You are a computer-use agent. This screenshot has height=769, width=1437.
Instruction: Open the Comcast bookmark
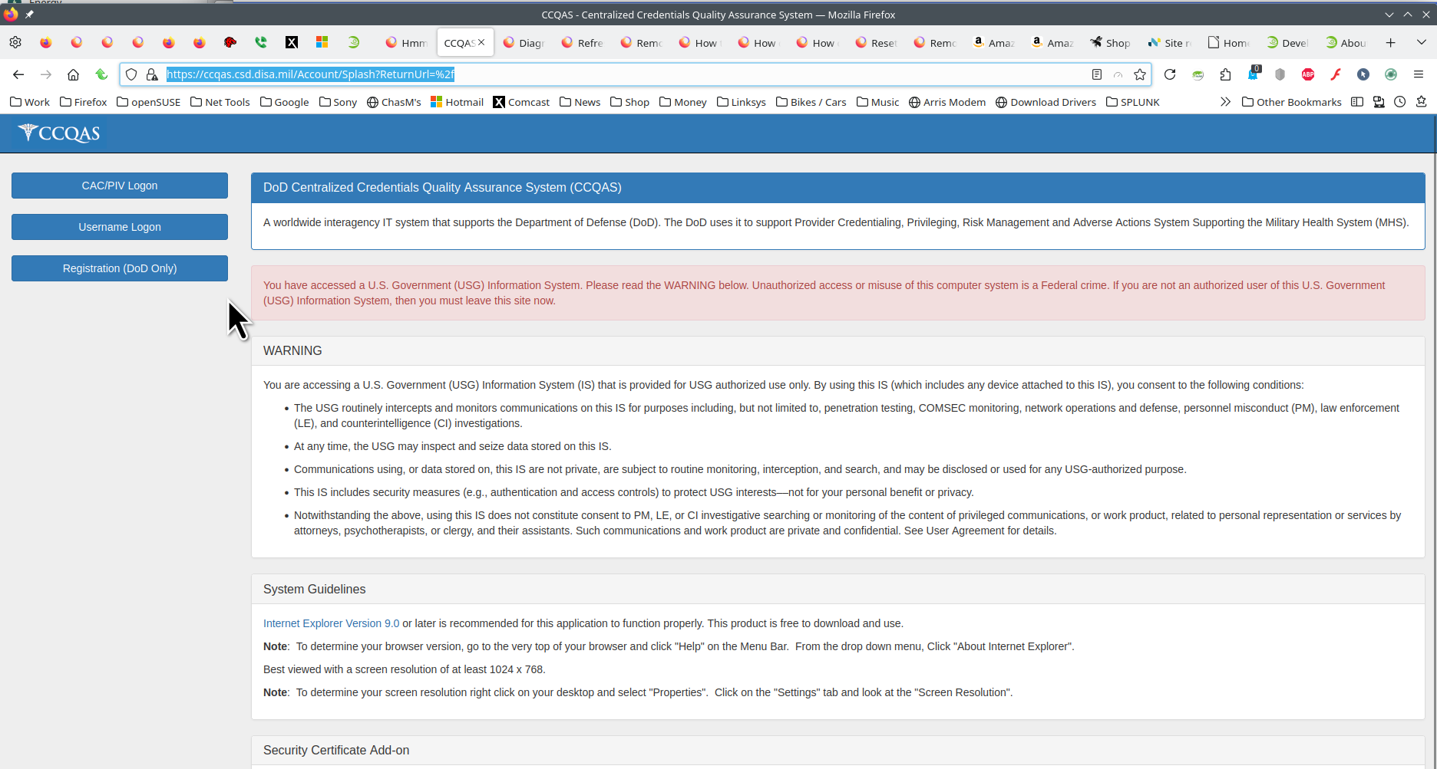click(x=521, y=102)
